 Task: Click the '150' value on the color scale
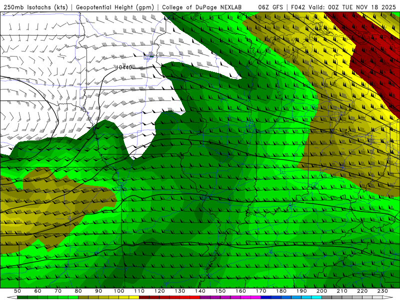[220, 291]
